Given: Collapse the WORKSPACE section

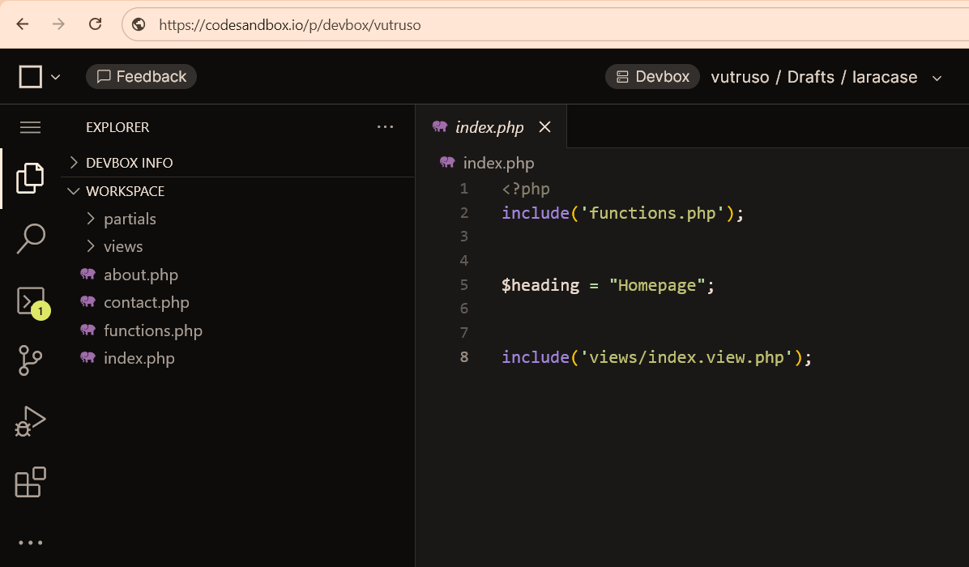Looking at the screenshot, I should point(125,191).
